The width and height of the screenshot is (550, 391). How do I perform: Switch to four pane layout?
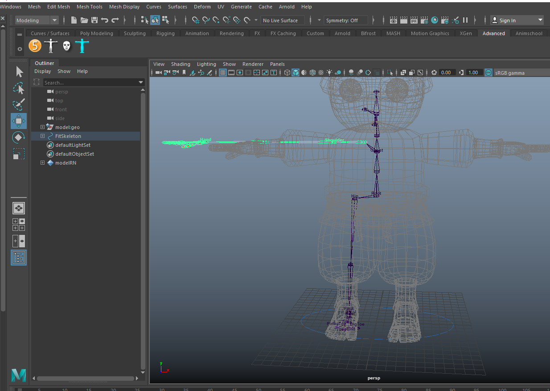(19, 224)
